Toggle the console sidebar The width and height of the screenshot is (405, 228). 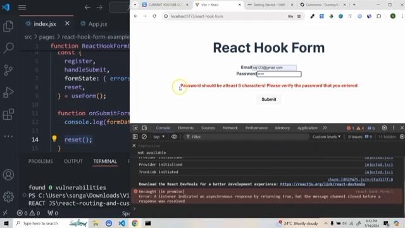tap(135, 137)
